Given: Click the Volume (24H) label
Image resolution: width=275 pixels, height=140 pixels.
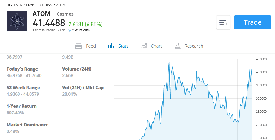Looking at the screenshot, I should tap(77, 69).
